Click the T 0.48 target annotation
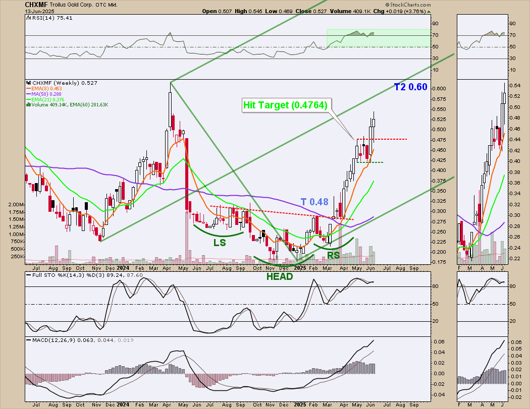The width and height of the screenshot is (530, 409). tap(314, 202)
